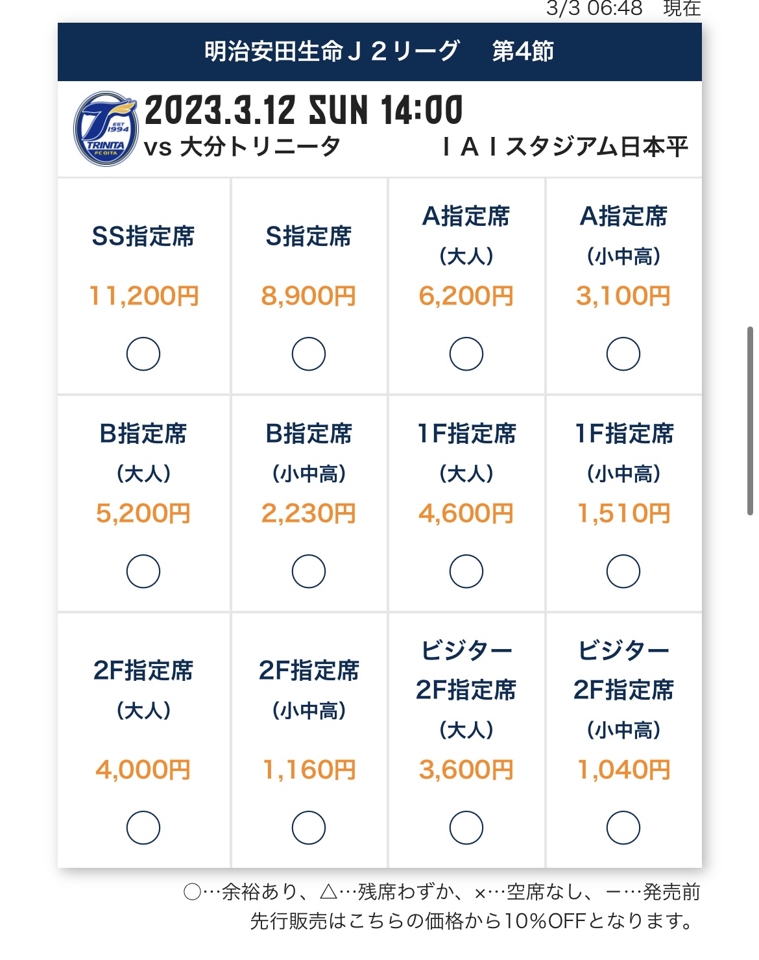Viewport: 759px width, 960px height.
Task: Click the 2023.3.12 SUN 14:00 match date
Action: coord(304,110)
